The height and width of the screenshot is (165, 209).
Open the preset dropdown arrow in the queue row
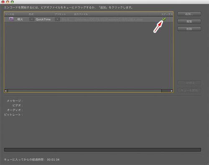(x=57, y=19)
